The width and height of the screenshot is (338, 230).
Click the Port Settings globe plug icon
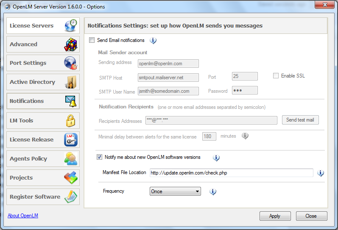71,63
